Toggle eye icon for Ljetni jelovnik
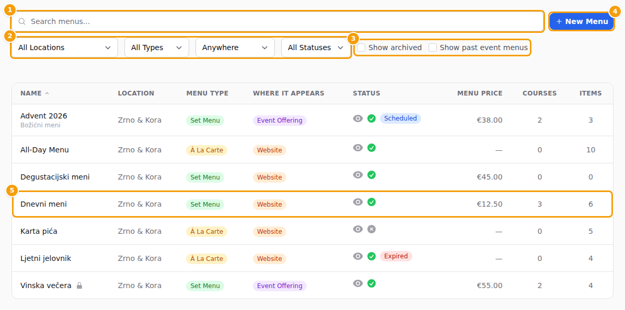This screenshot has height=310, width=625. pos(358,256)
